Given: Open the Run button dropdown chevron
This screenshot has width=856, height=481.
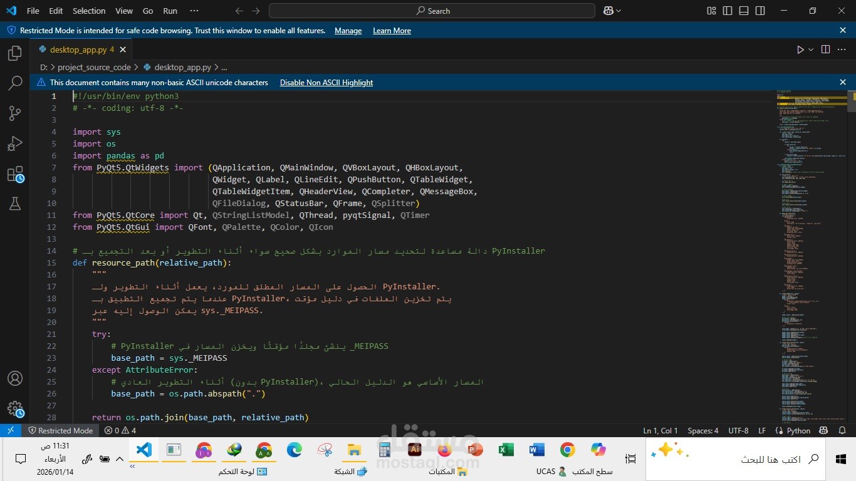Looking at the screenshot, I should point(811,49).
